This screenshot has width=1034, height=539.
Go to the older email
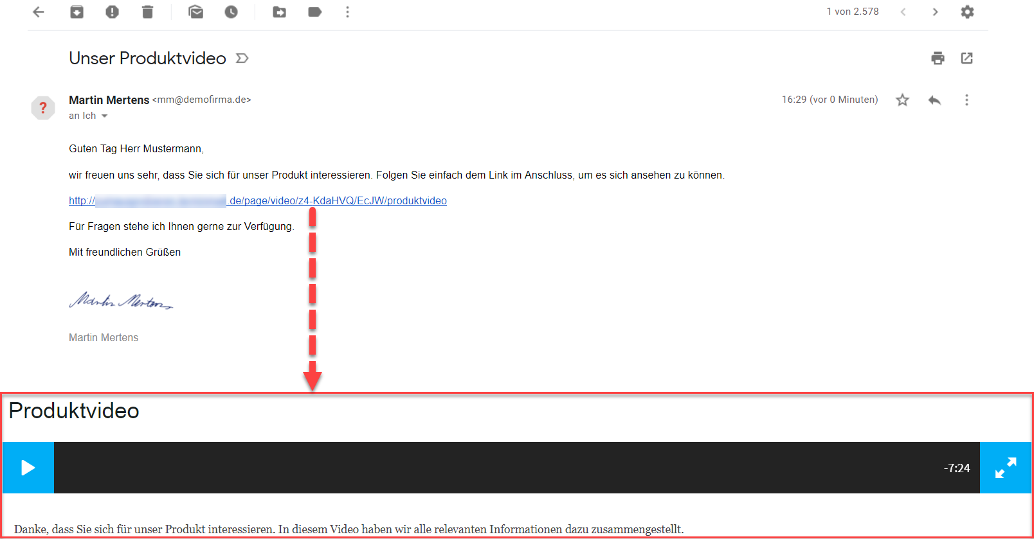tap(935, 12)
